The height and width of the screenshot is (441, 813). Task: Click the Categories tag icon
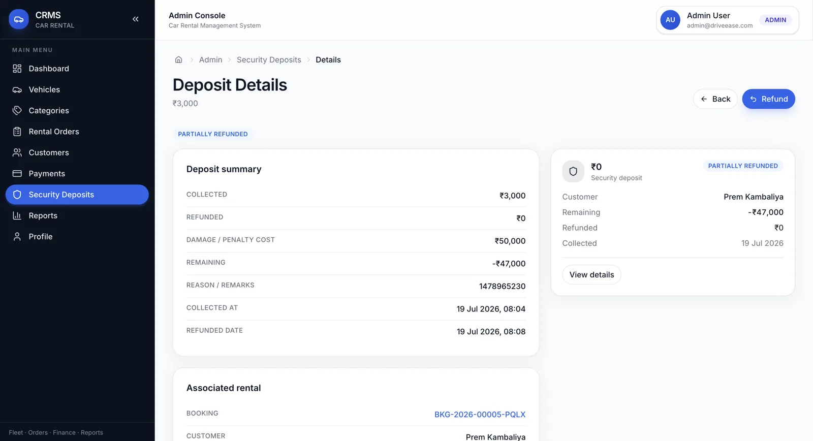coord(17,110)
